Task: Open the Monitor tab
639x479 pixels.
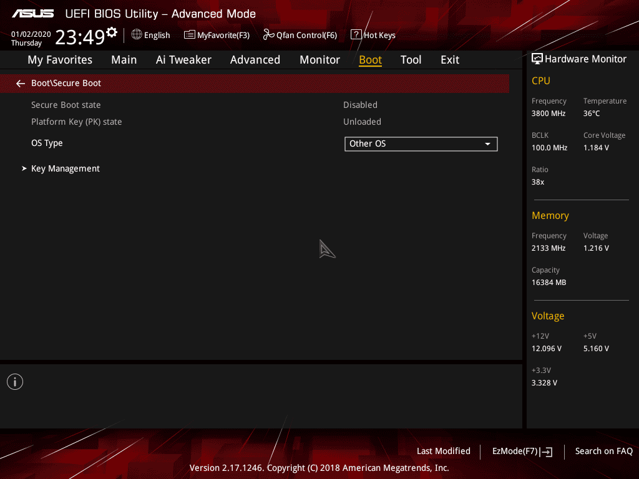Action: [319, 60]
